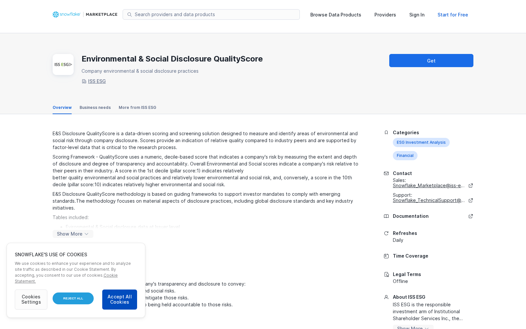Click the Time Coverage heading
Image resolution: width=526 pixels, height=329 pixels.
(x=411, y=256)
